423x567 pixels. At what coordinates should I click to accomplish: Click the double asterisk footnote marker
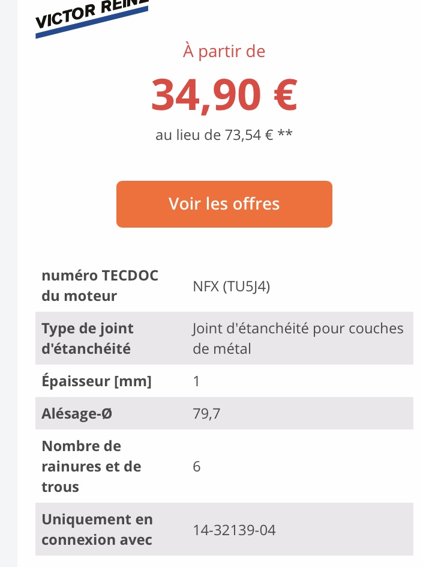point(285,135)
